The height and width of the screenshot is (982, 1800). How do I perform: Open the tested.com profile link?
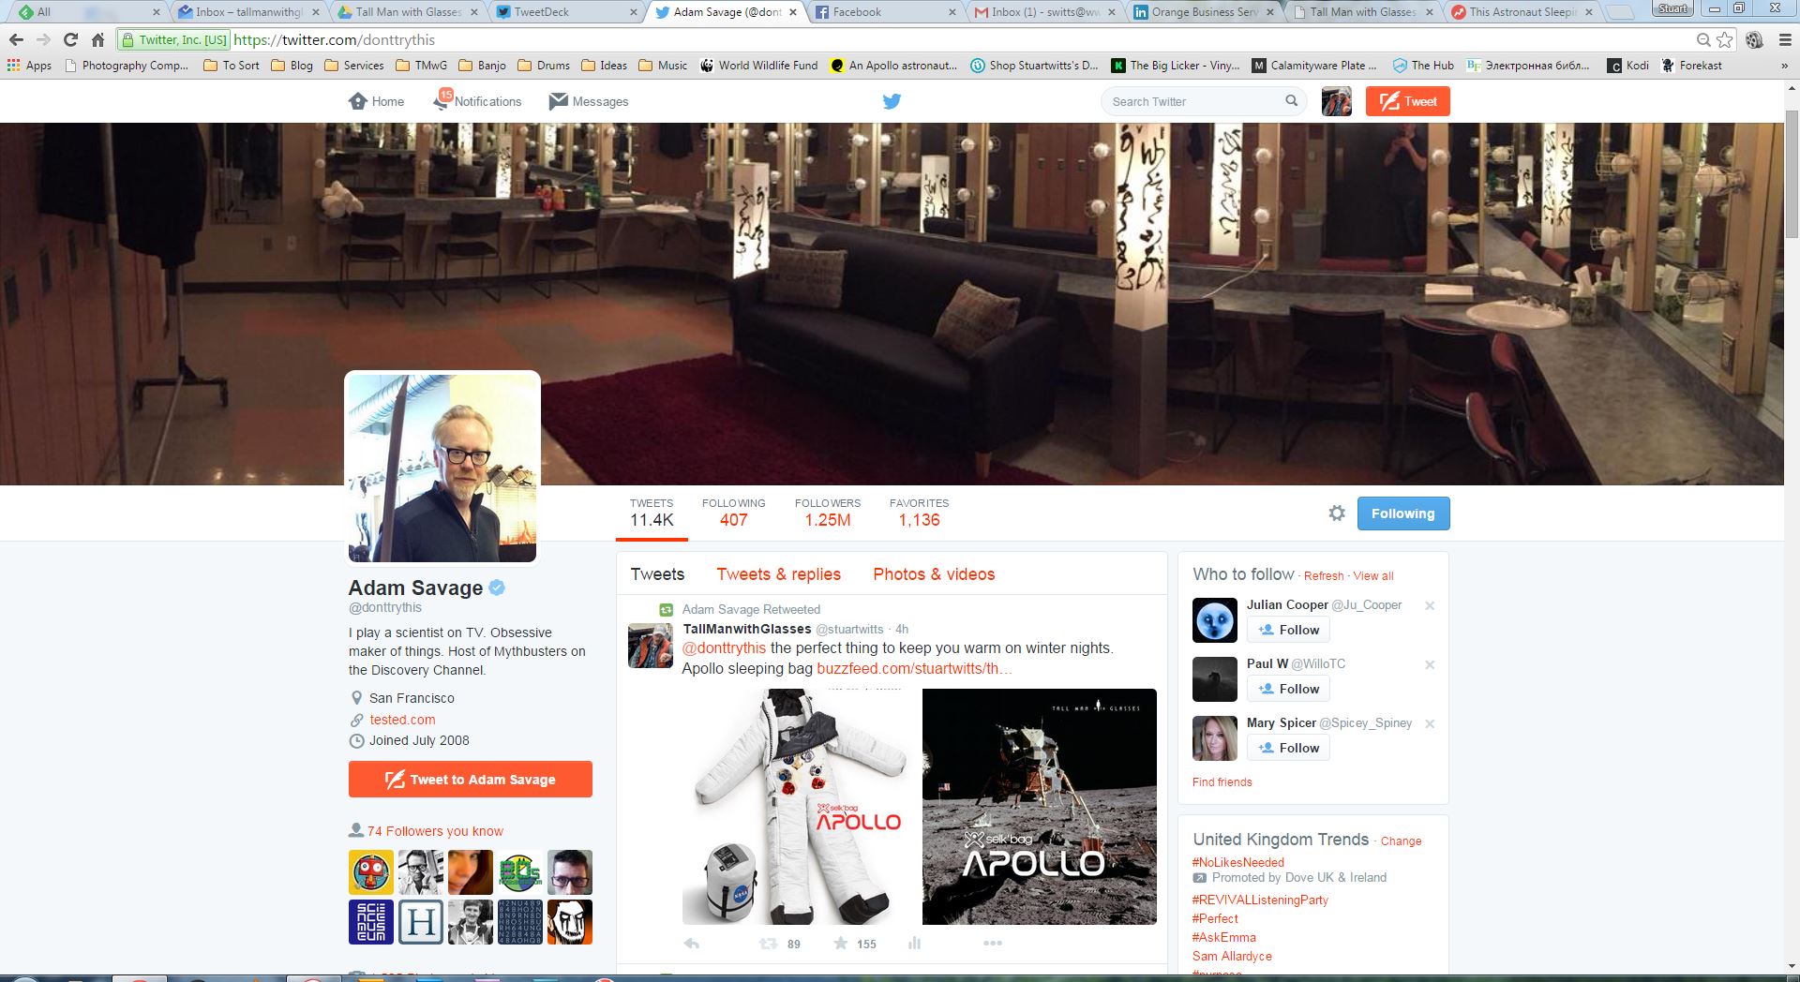point(402,720)
